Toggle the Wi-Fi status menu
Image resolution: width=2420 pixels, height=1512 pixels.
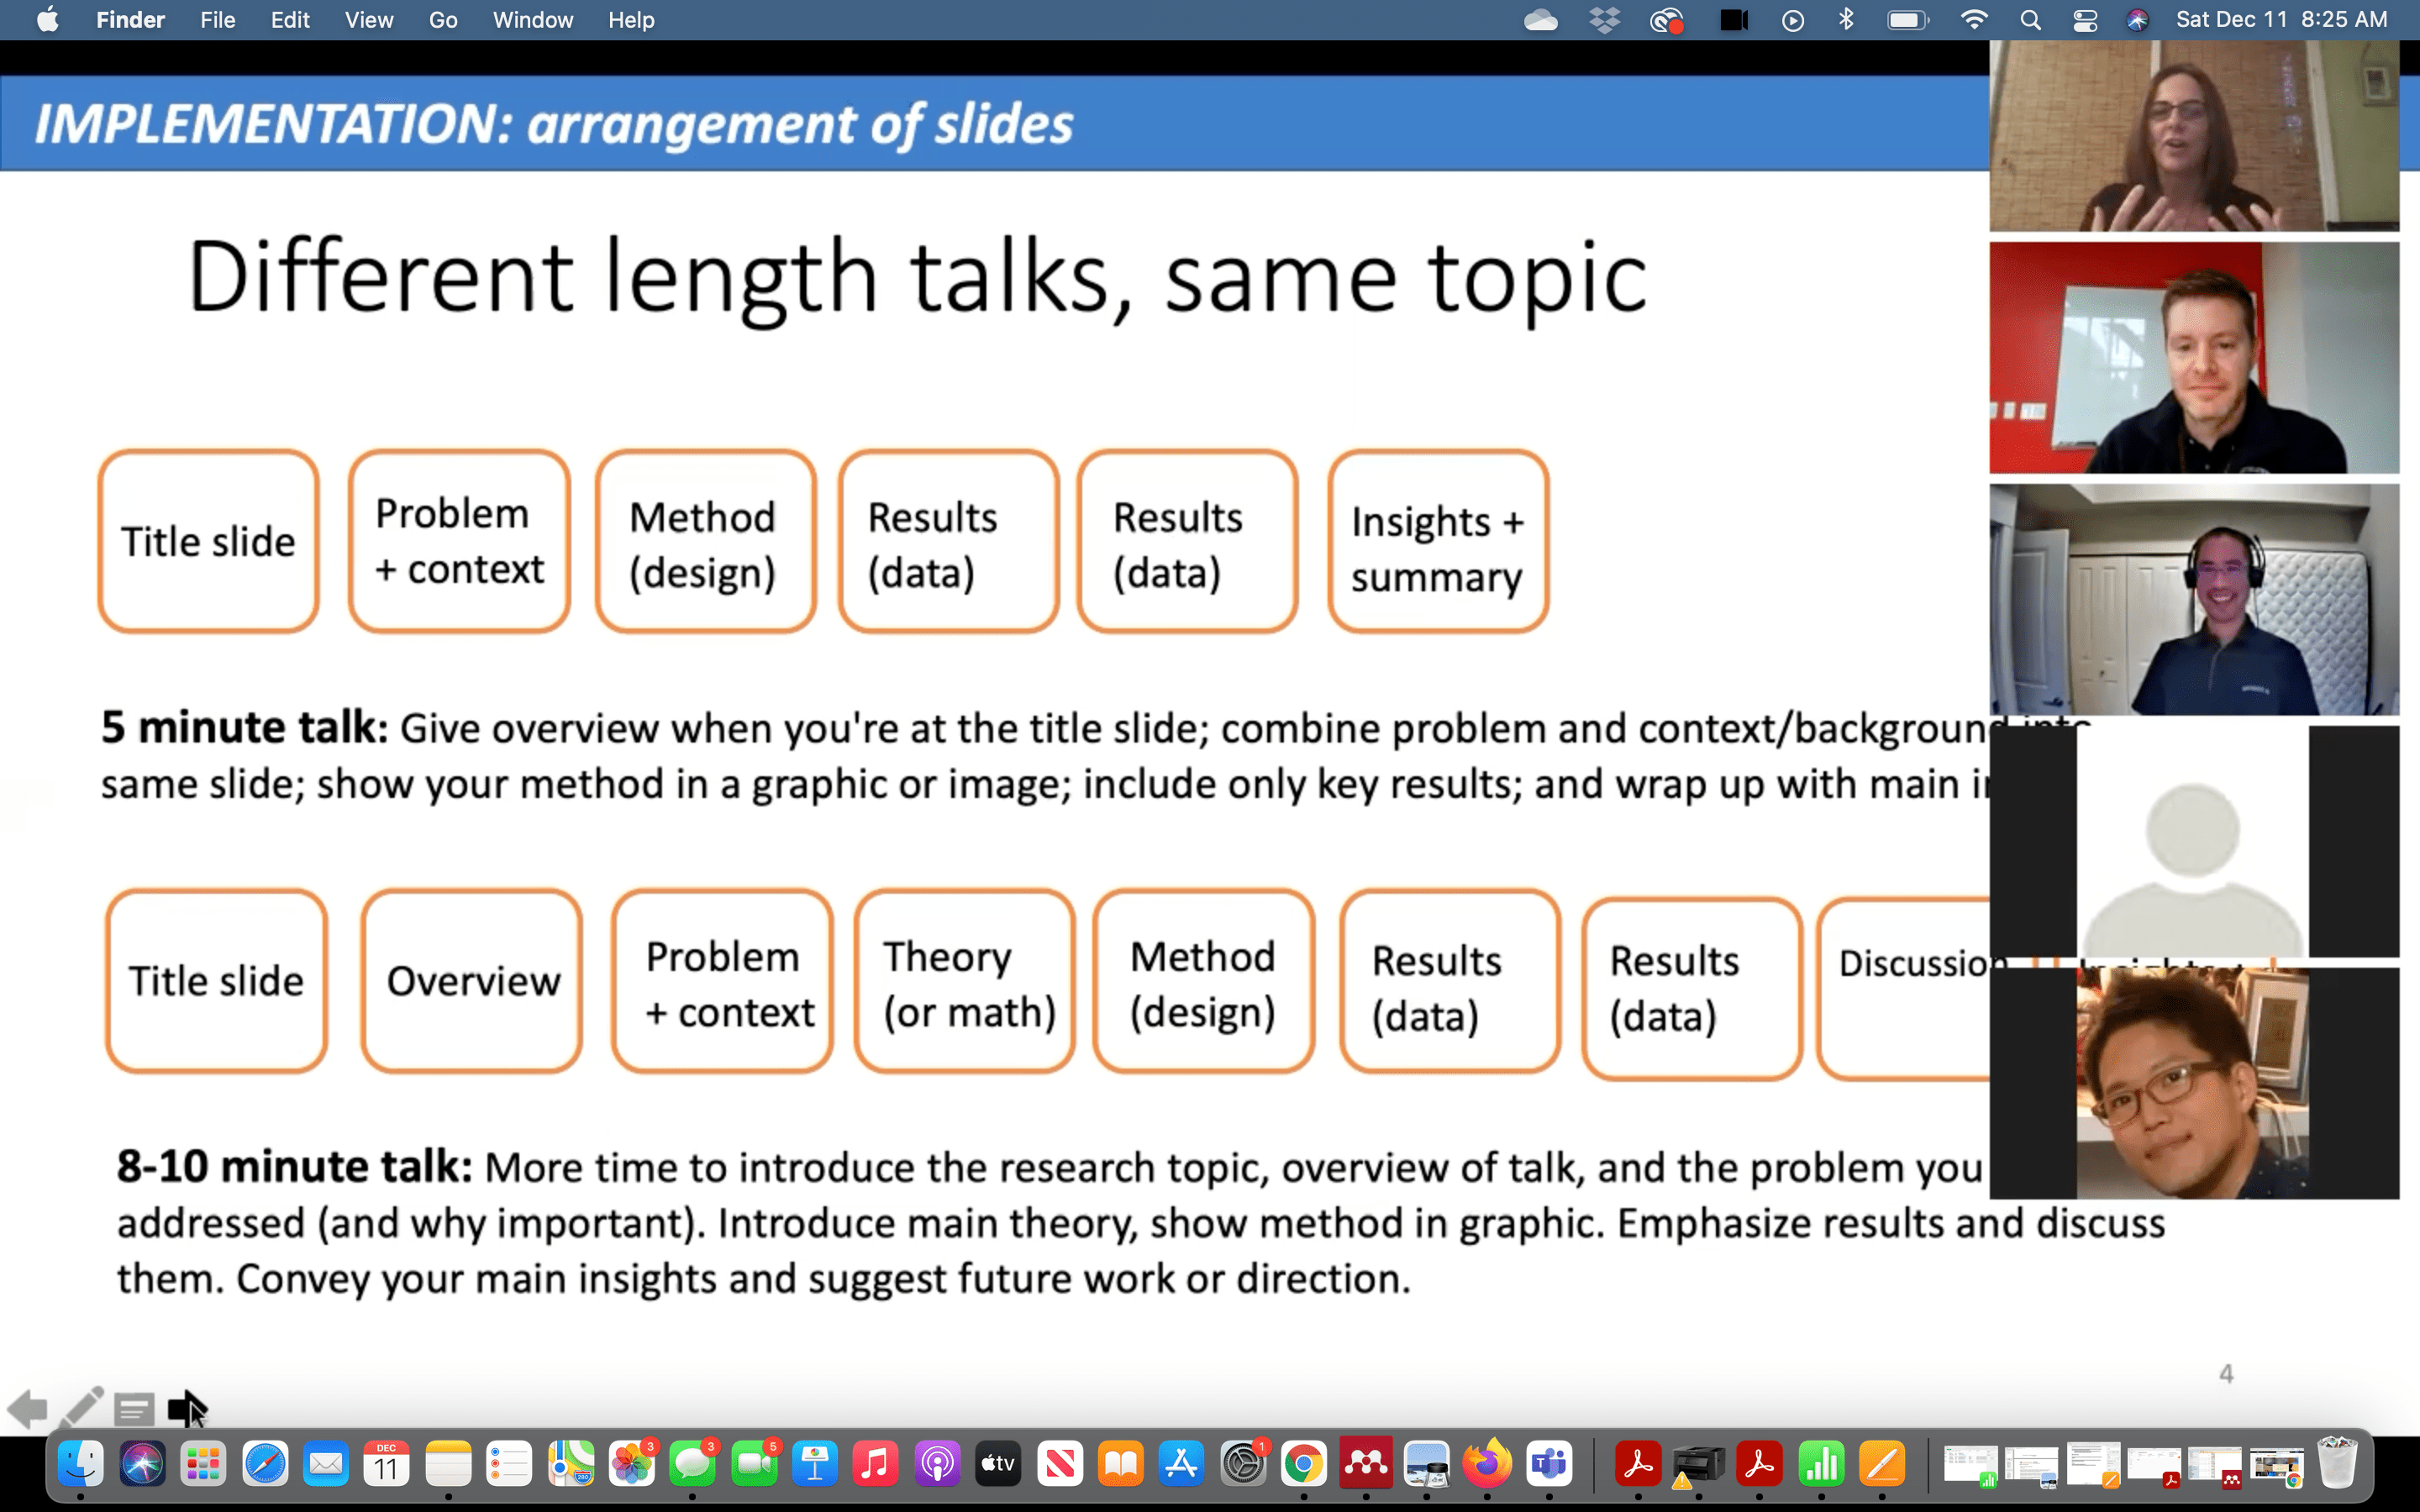1973,20
